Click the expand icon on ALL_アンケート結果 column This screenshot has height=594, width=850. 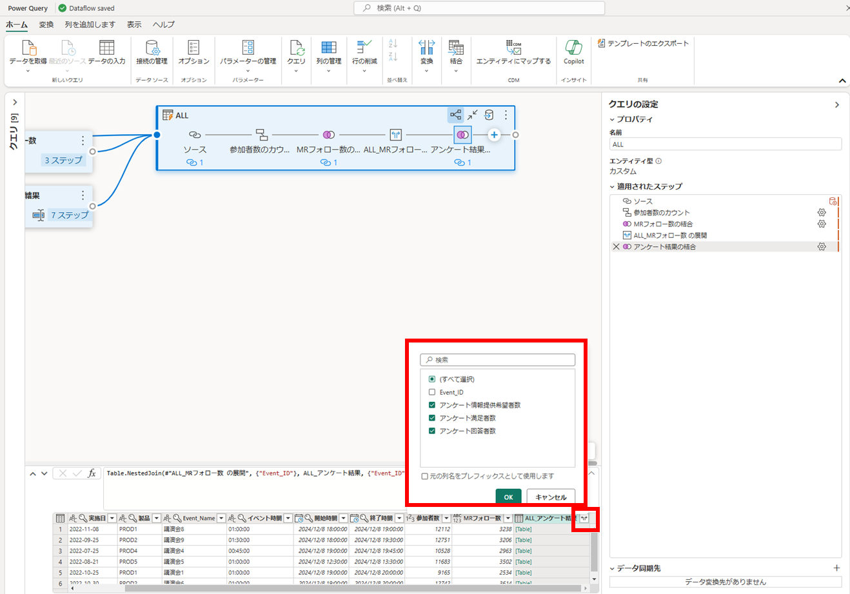click(x=584, y=518)
